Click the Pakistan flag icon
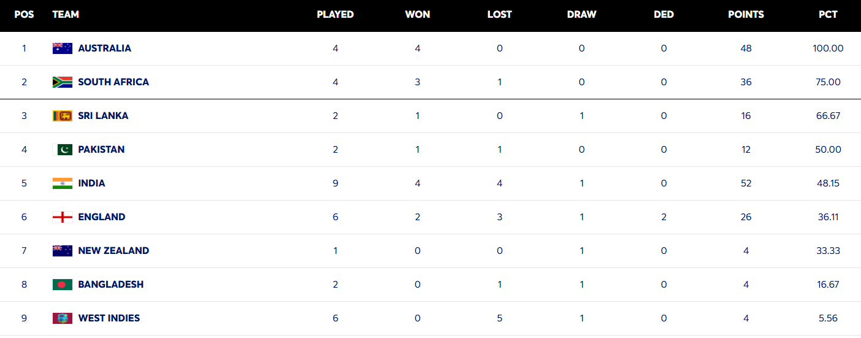Viewport: 861px width, 338px height. tap(63, 150)
